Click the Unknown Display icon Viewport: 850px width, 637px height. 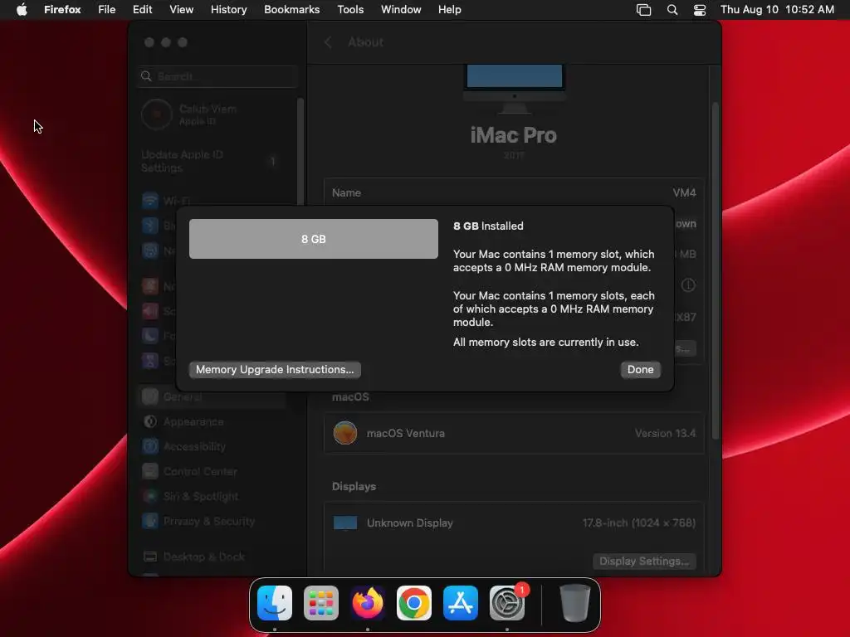point(345,523)
